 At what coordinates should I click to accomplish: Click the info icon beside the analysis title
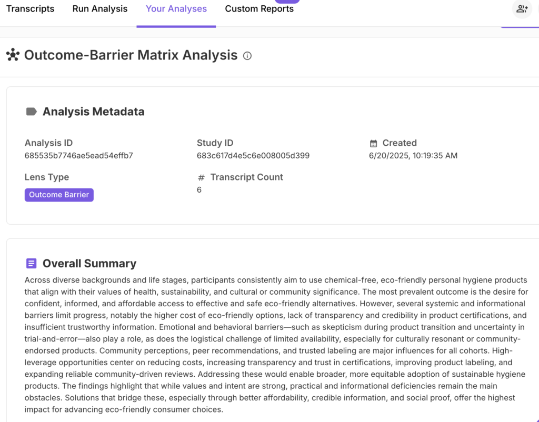tap(247, 56)
